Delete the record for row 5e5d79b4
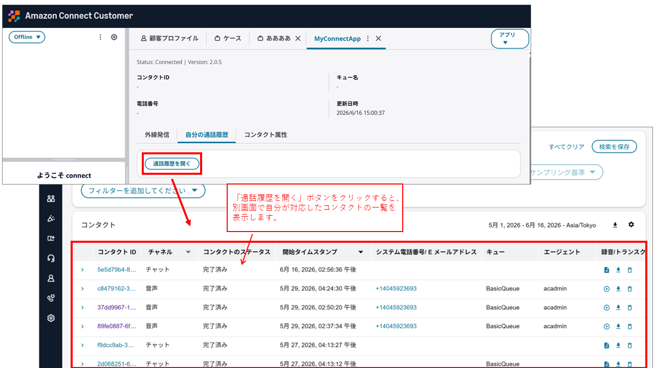The height and width of the screenshot is (368, 655). [x=629, y=270]
